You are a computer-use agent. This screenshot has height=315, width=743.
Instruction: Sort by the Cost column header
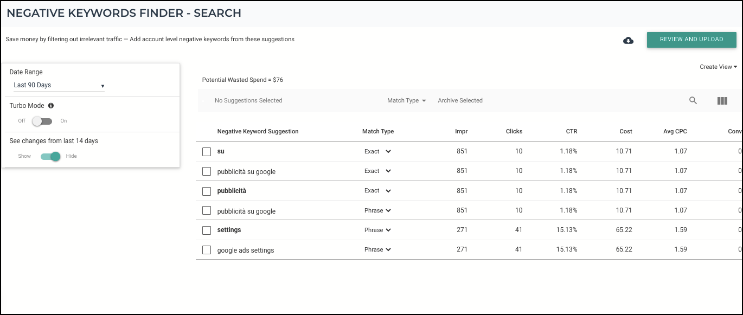[626, 131]
